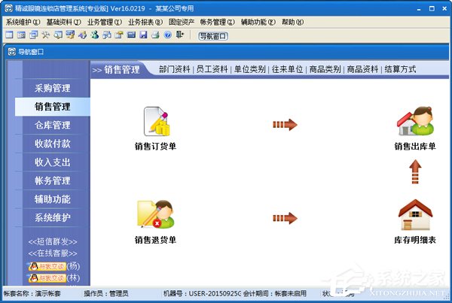
Task: Select 收款付款 in the sidebar
Action: point(53,144)
